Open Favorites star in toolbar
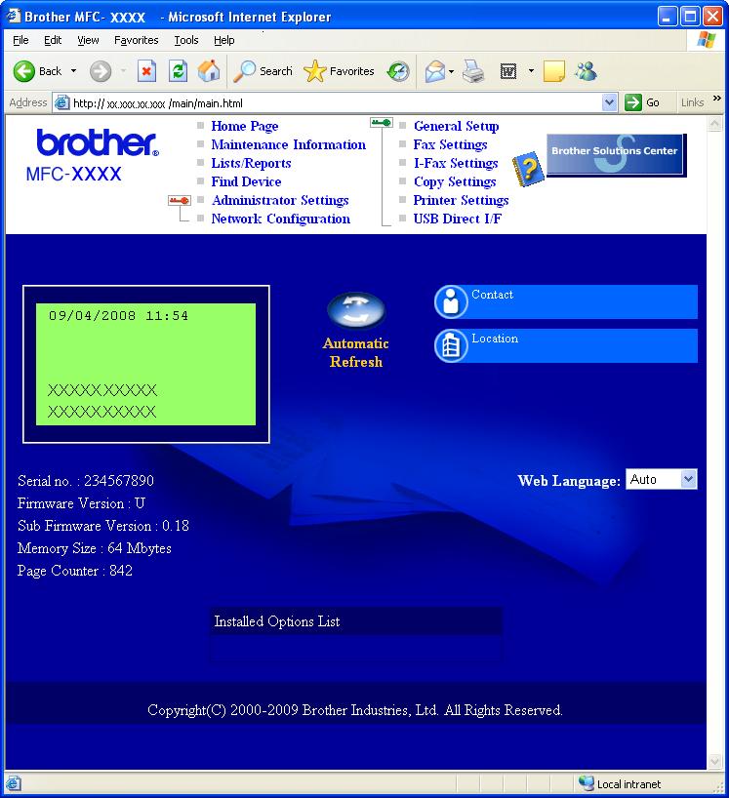 coord(314,71)
